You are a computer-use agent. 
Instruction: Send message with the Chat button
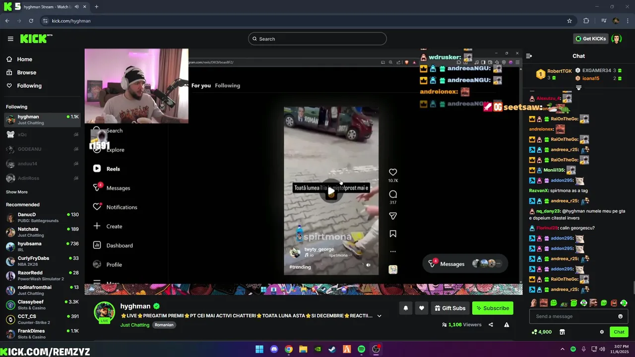click(619, 332)
